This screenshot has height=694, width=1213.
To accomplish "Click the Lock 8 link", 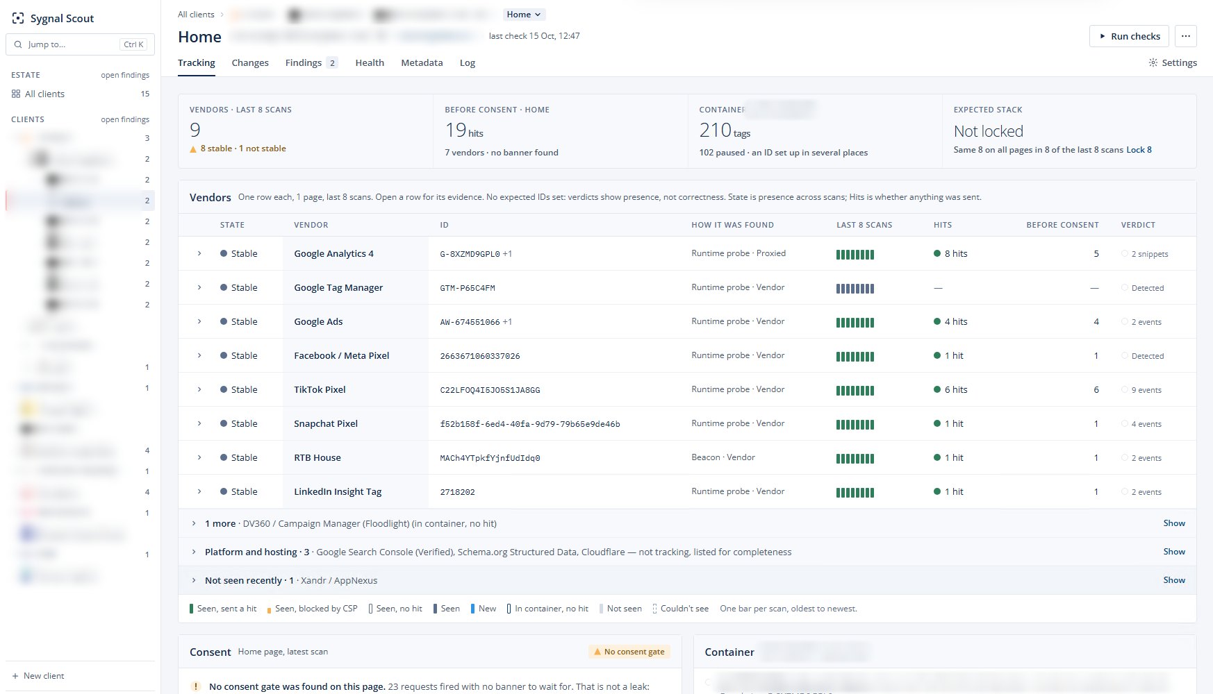I will [1139, 150].
